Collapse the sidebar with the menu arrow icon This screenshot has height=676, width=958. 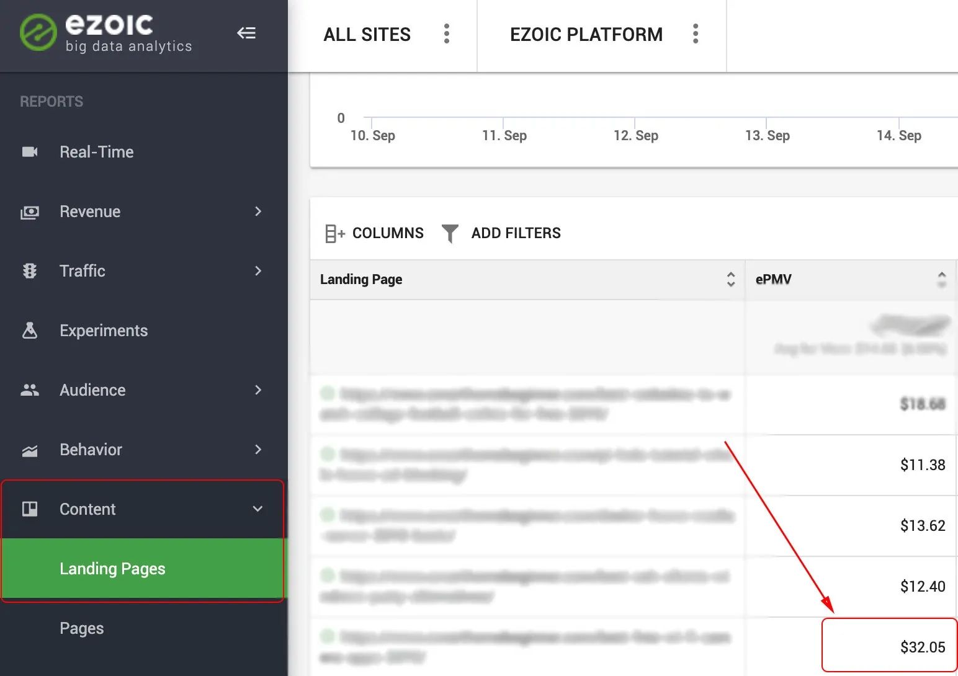click(246, 33)
